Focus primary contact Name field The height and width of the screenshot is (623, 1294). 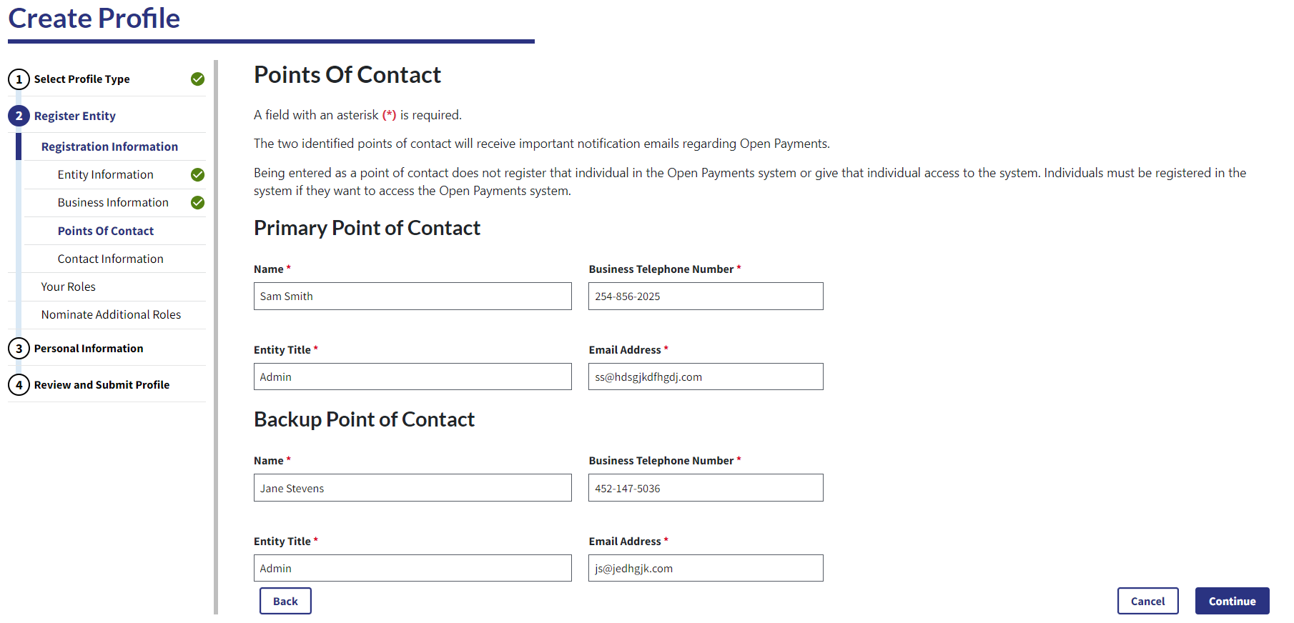413,296
